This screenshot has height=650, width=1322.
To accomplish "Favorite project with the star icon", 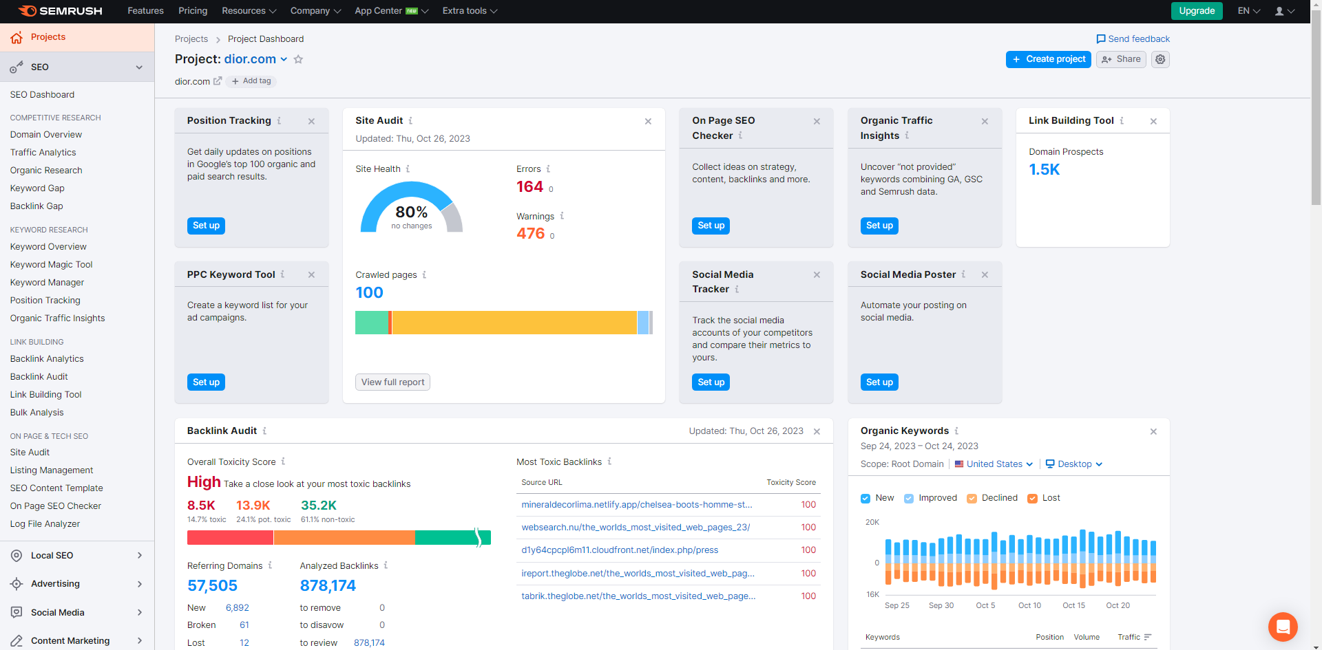I will 298,59.
